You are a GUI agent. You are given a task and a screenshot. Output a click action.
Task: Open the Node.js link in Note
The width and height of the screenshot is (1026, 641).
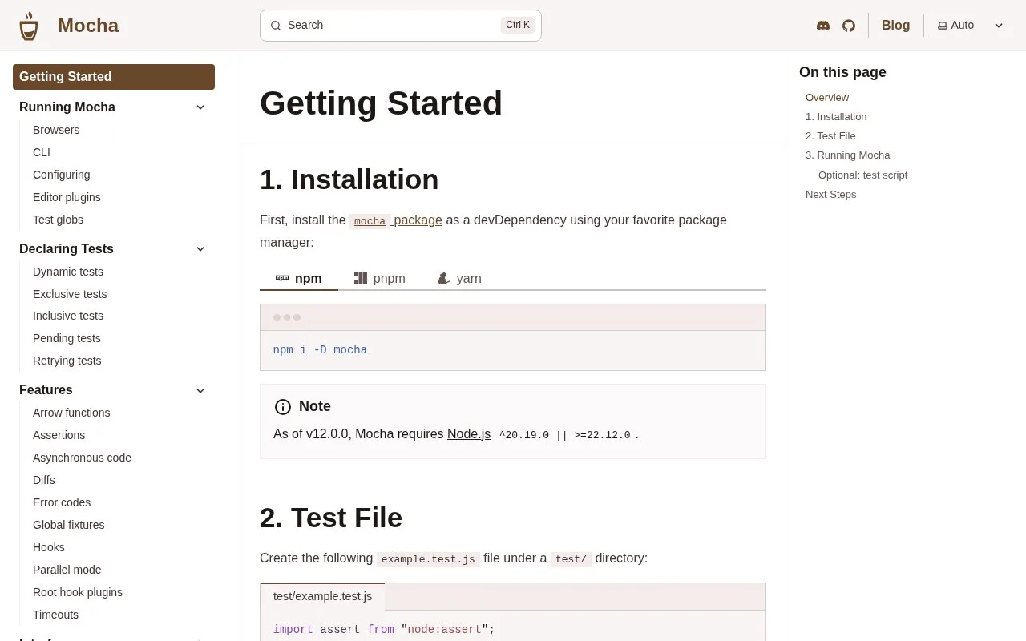pyautogui.click(x=469, y=433)
